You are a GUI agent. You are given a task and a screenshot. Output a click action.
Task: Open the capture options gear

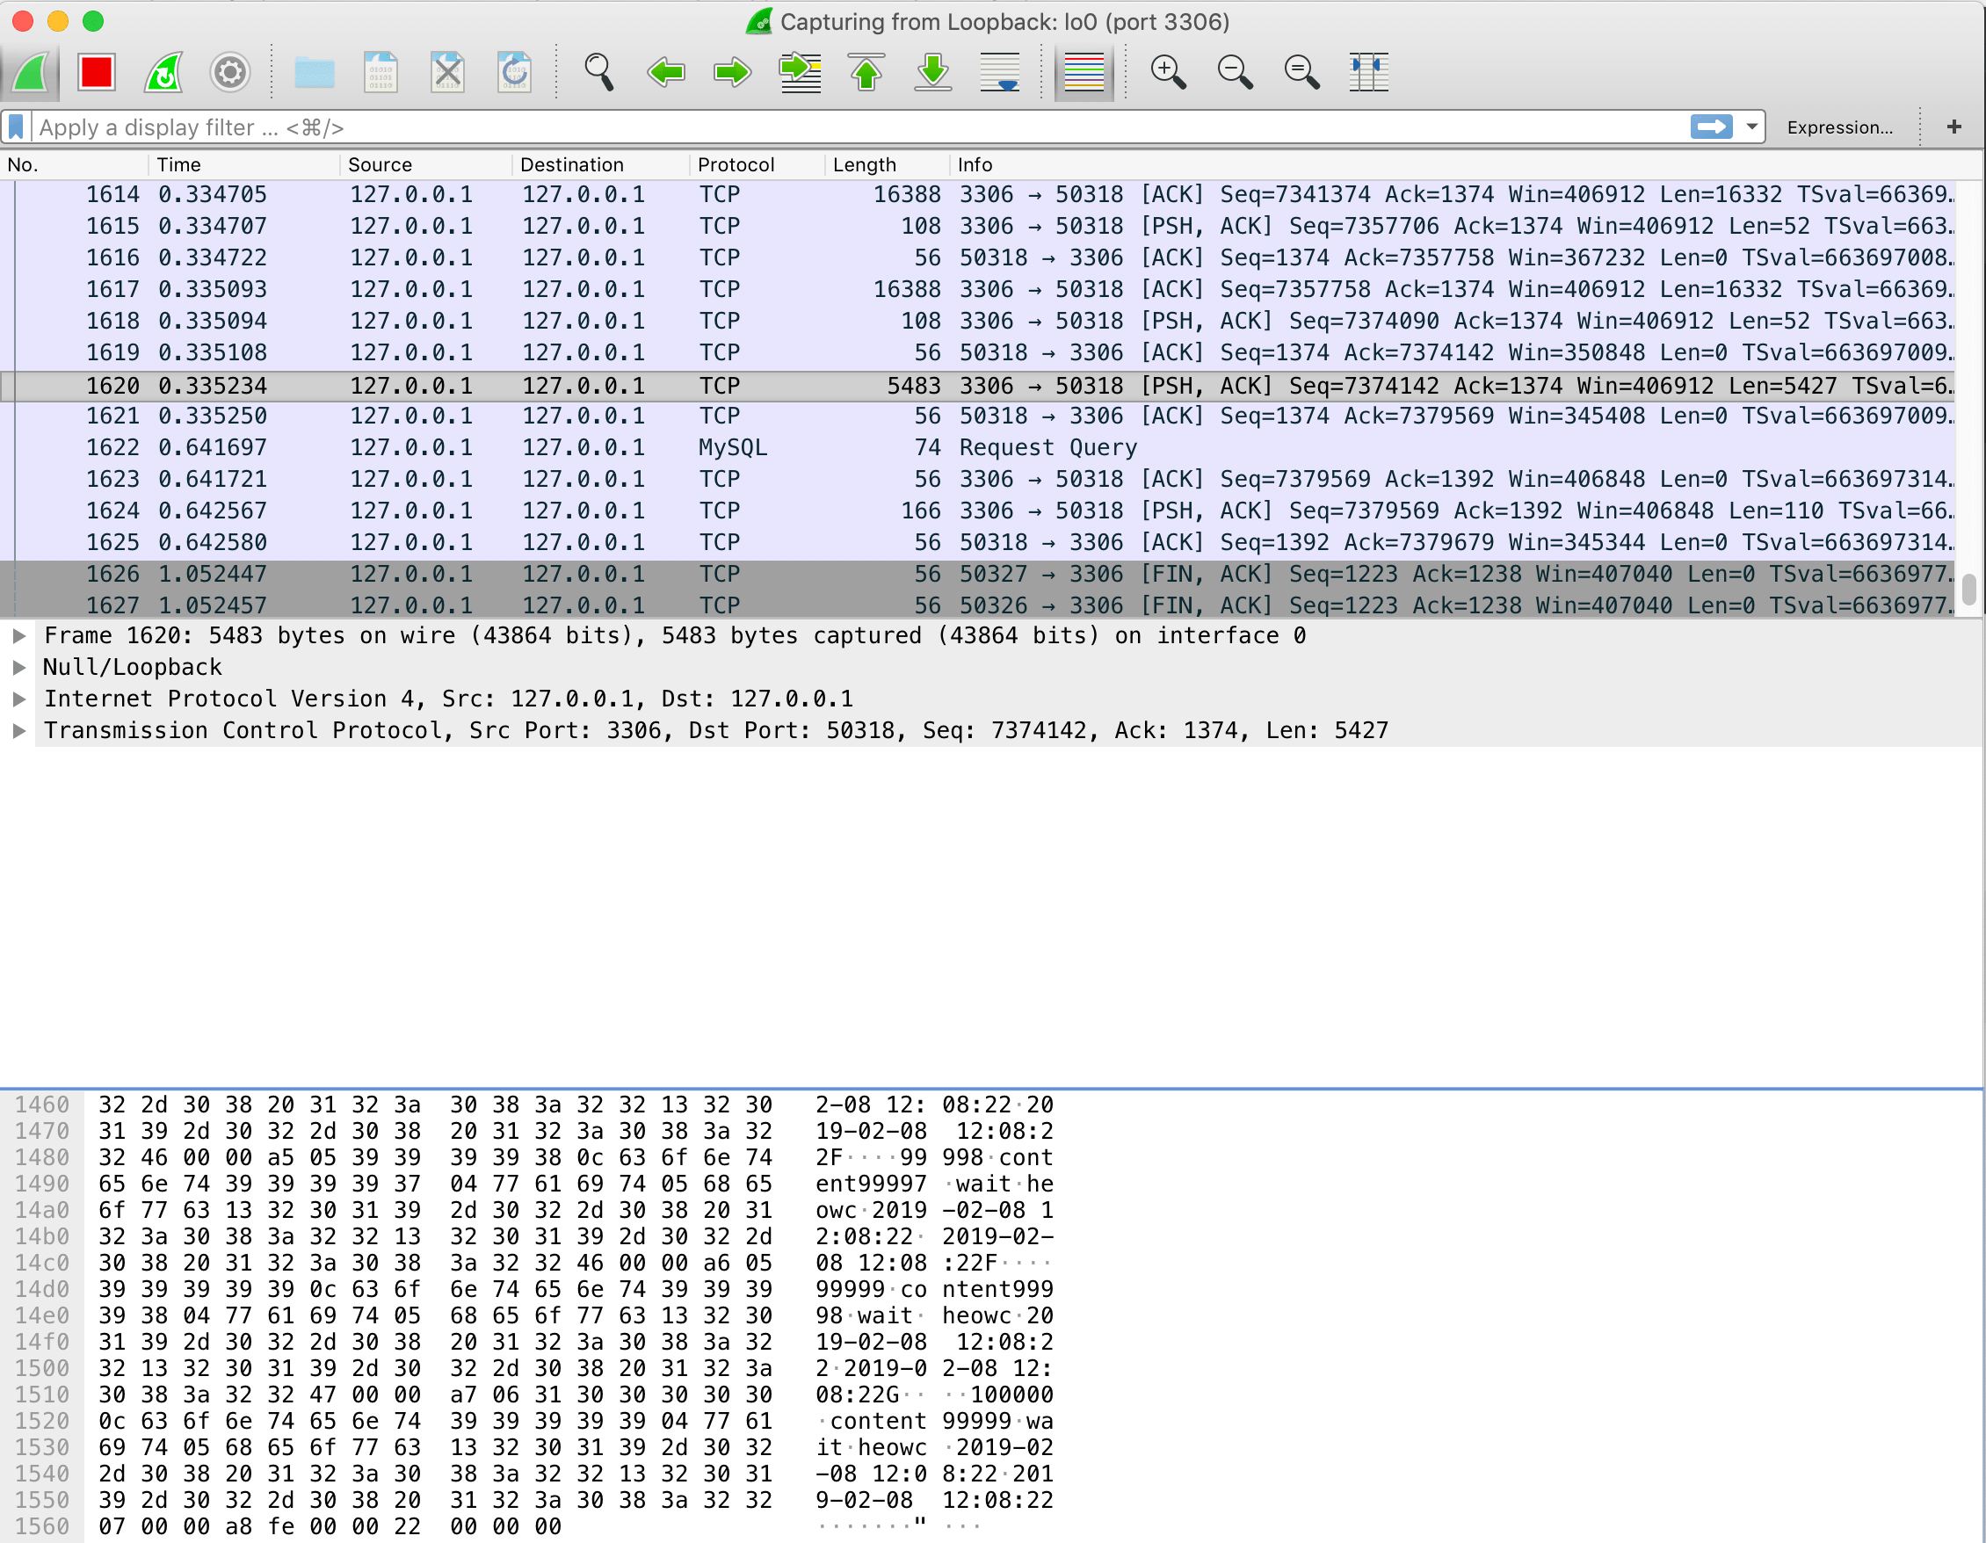click(x=229, y=72)
